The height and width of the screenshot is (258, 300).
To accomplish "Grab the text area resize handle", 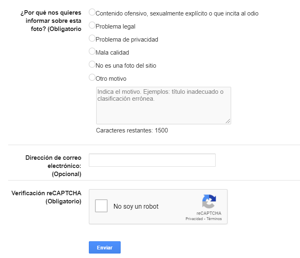I will [228, 121].
